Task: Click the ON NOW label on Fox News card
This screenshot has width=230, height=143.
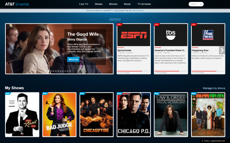Action: (x=195, y=48)
